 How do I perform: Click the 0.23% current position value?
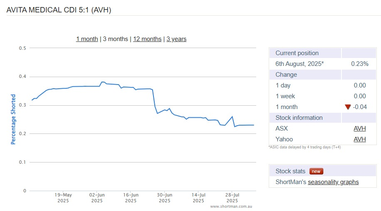pyautogui.click(x=360, y=64)
